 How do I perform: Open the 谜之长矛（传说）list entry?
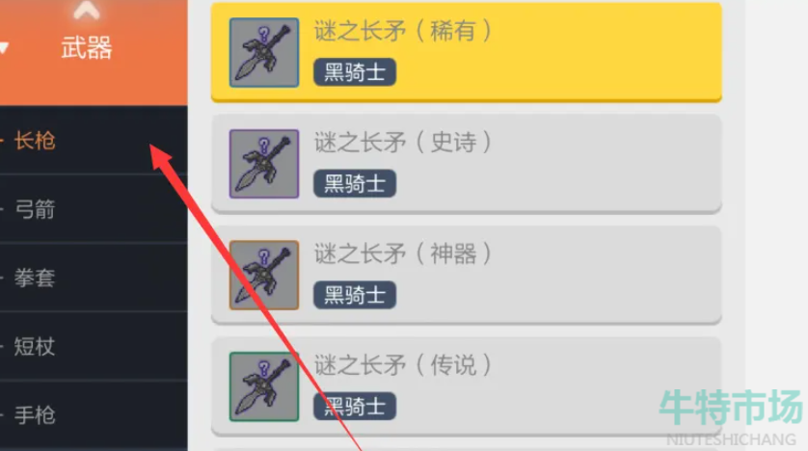tap(467, 386)
